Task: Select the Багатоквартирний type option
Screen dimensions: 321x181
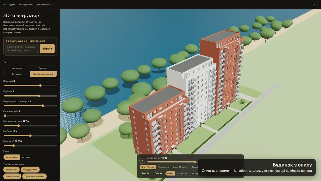Action: 43,74
